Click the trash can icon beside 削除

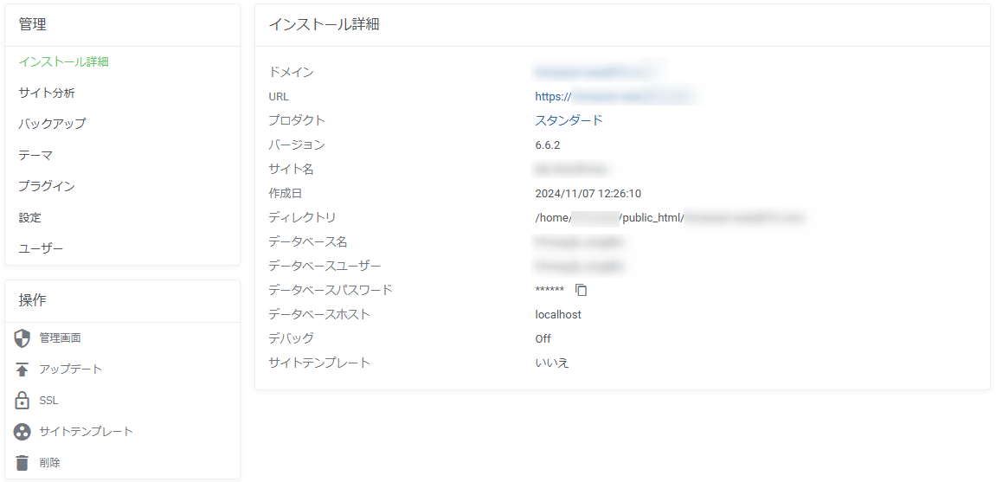[x=22, y=463]
